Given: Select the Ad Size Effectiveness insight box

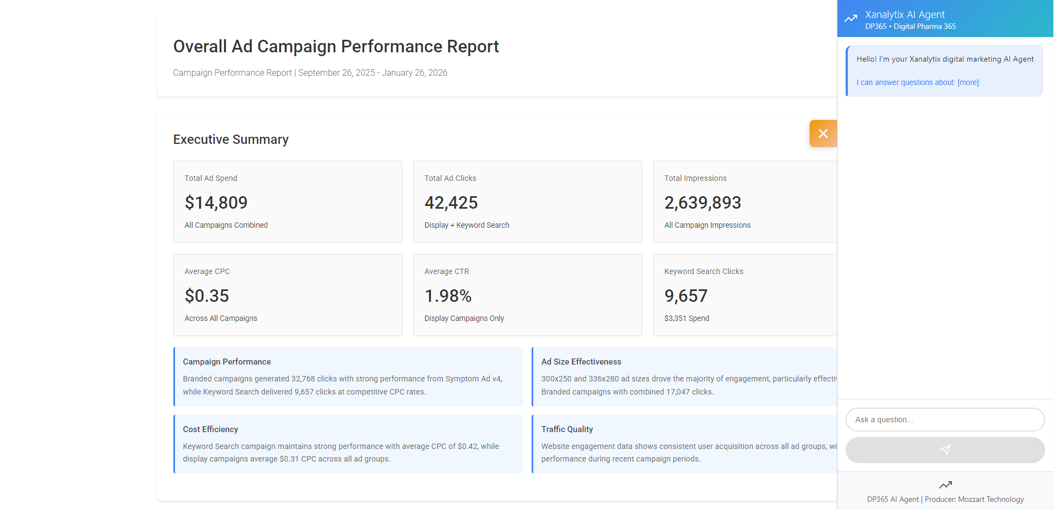Looking at the screenshot, I should pos(684,377).
